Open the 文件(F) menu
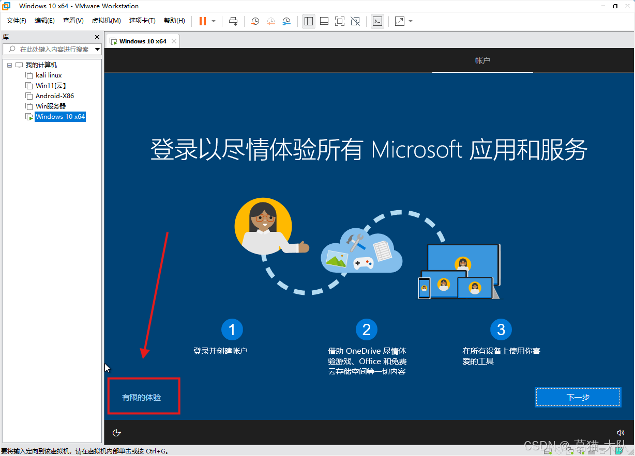The height and width of the screenshot is (456, 635). point(16,21)
